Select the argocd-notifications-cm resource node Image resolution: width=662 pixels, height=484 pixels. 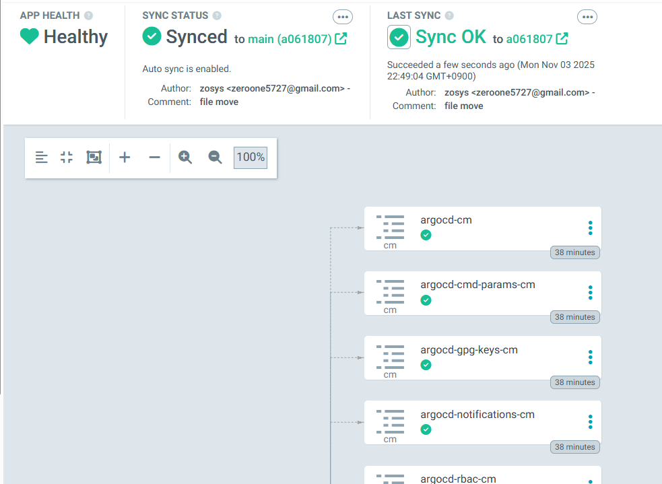click(x=483, y=422)
